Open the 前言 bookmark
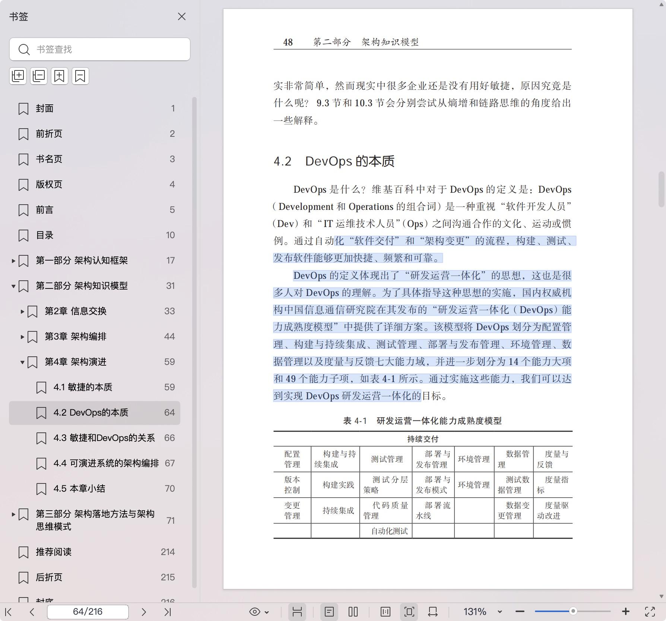Image resolution: width=666 pixels, height=621 pixels. coord(95,210)
